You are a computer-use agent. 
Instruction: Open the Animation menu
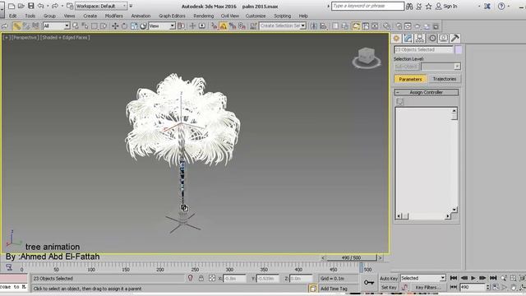[141, 16]
